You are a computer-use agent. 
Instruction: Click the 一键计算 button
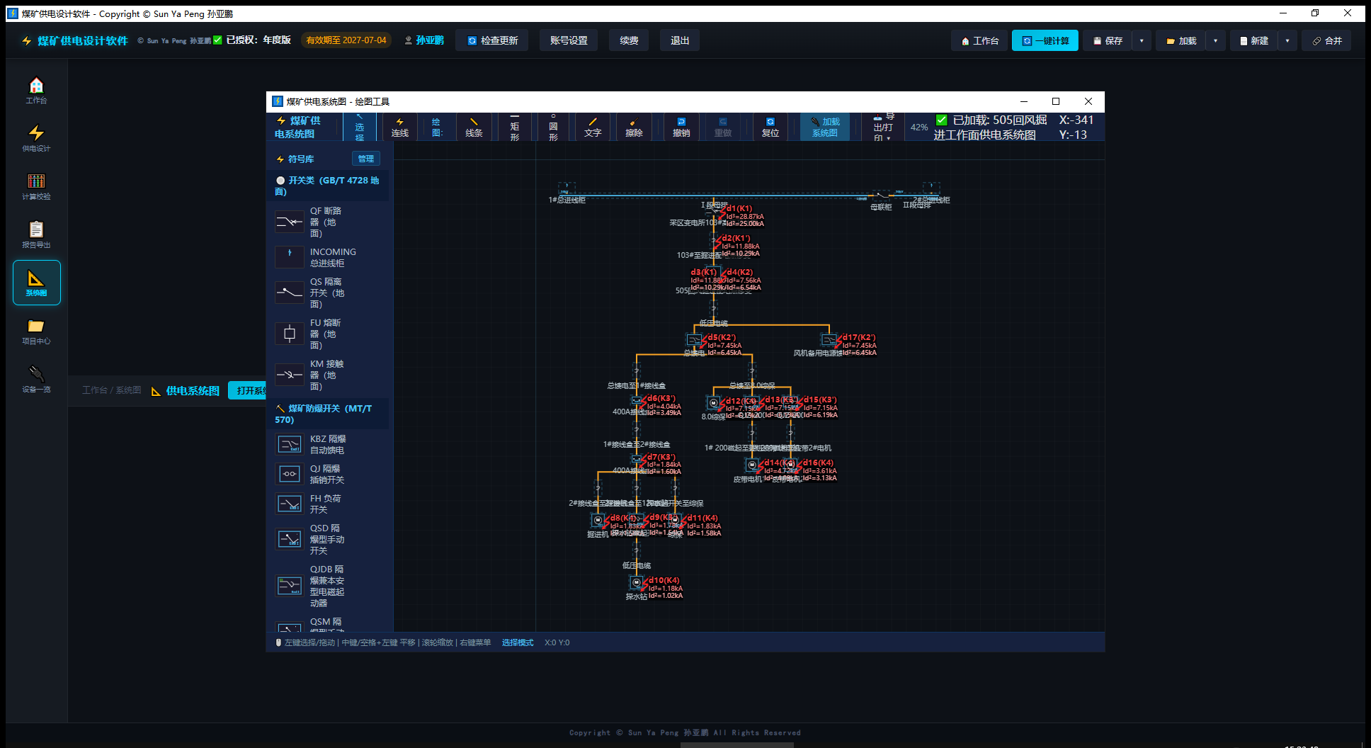1045,40
